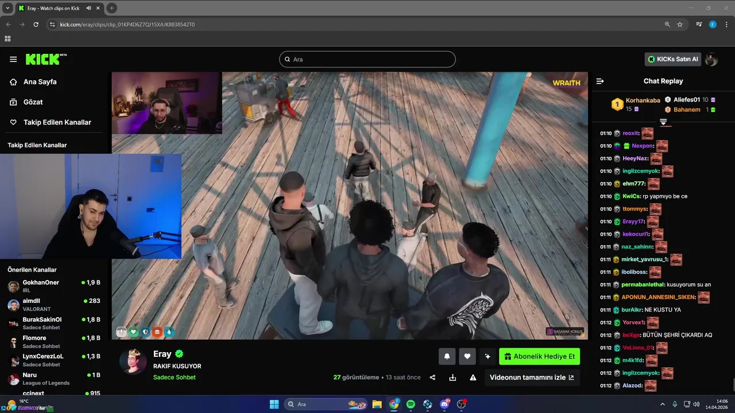735x413 pixels.
Task: Click the heart follow button
Action: point(467,356)
